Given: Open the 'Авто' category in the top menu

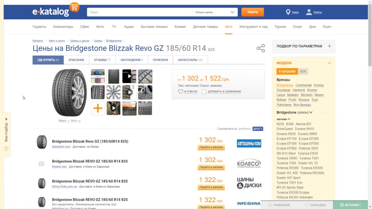Looking at the screenshot, I should point(229,27).
